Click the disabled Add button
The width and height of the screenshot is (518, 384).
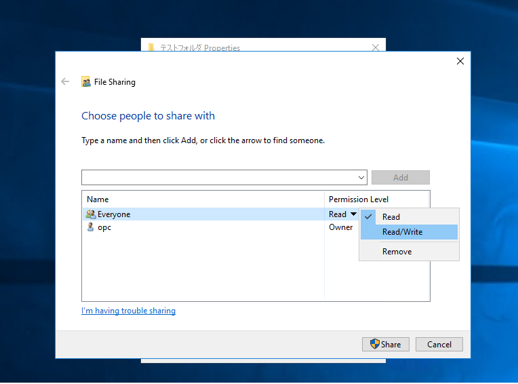[401, 178]
